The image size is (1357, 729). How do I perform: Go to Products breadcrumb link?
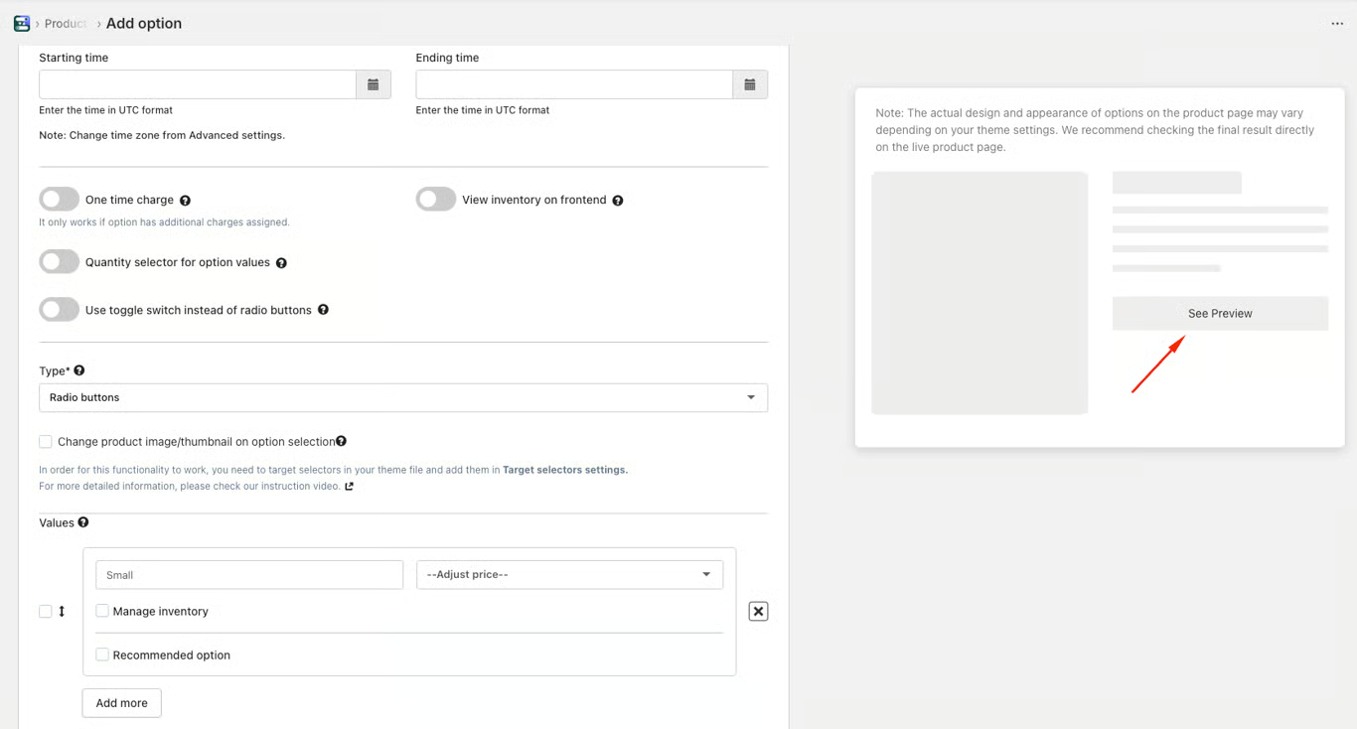(x=66, y=24)
